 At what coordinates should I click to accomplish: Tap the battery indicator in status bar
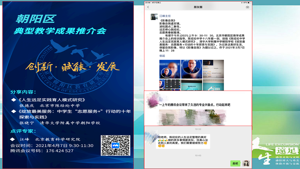tap(249, 3)
